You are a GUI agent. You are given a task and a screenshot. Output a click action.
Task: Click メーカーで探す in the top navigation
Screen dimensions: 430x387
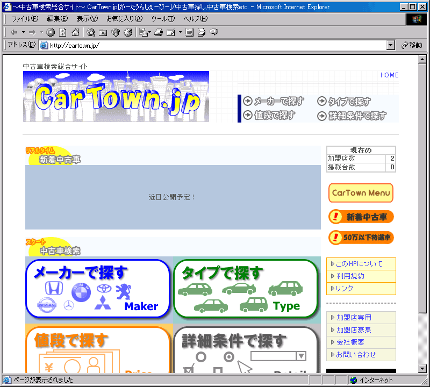coord(274,101)
